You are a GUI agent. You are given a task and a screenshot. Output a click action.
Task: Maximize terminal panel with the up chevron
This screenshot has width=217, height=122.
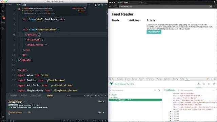coord(99,96)
